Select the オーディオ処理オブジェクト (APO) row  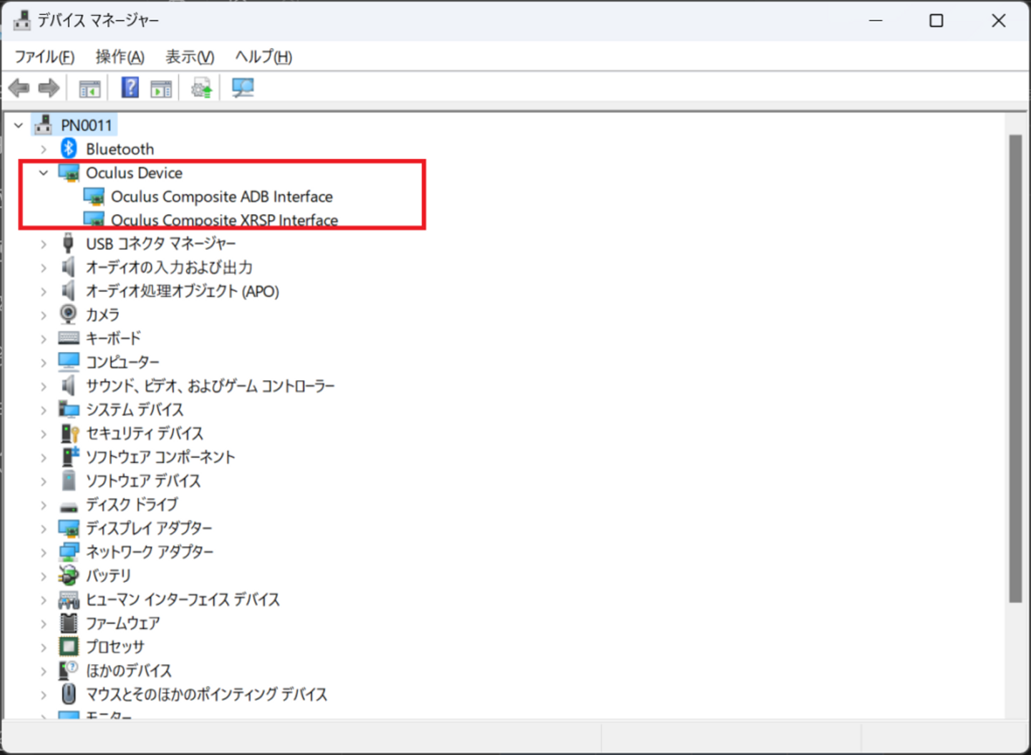(183, 291)
